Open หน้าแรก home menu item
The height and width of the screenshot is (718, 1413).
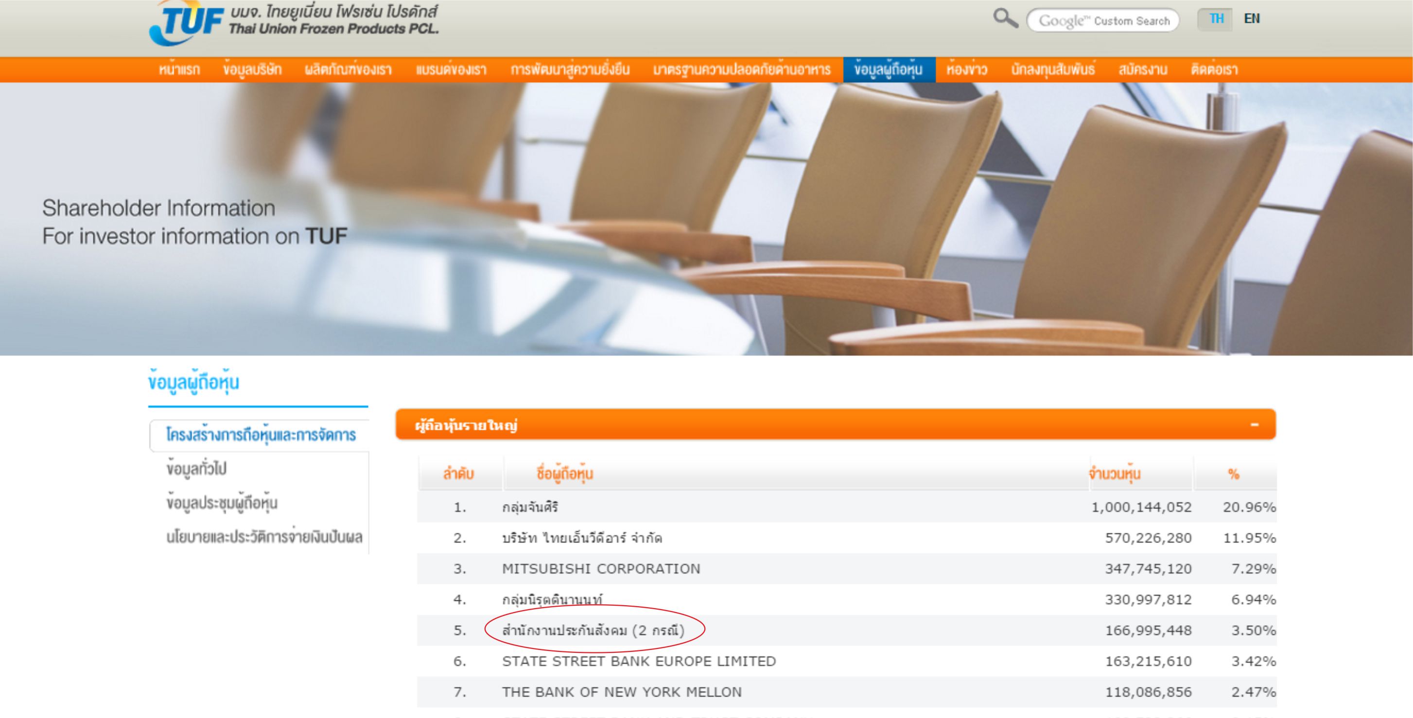(179, 70)
